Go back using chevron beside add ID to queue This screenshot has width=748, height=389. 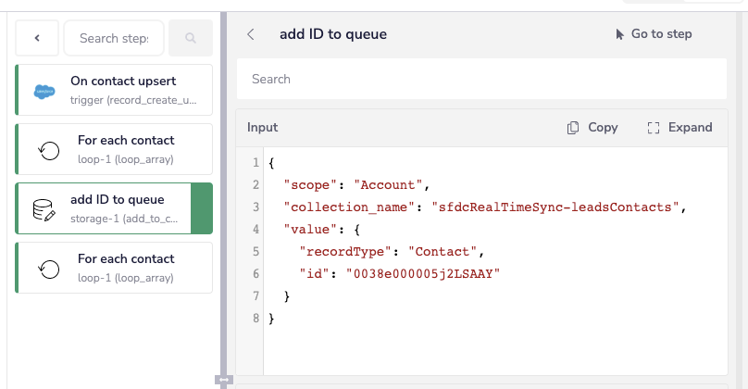tap(251, 34)
